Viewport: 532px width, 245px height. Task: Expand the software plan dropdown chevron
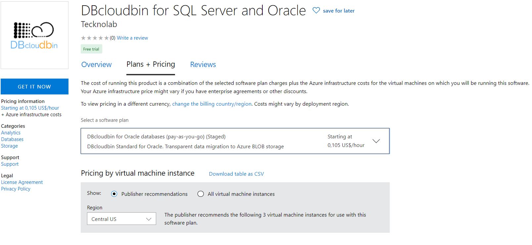[376, 141]
